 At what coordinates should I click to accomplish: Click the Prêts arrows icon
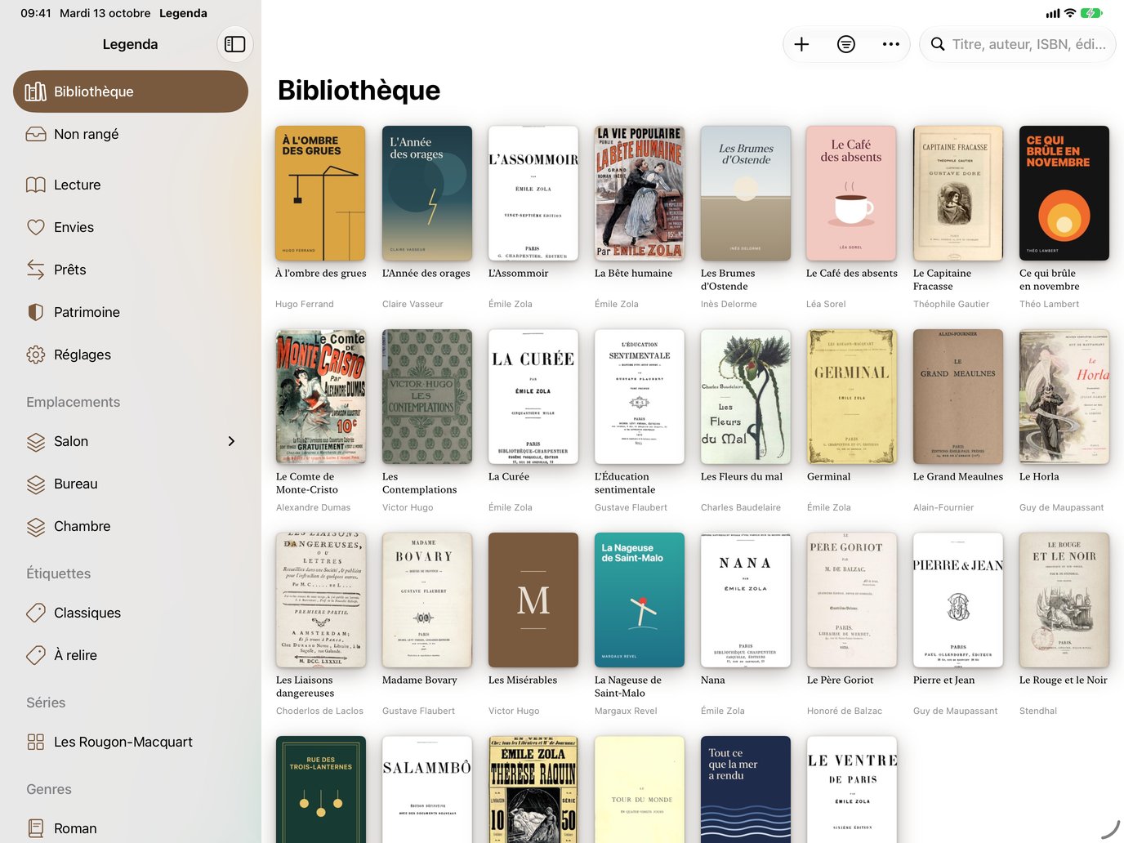coord(36,270)
